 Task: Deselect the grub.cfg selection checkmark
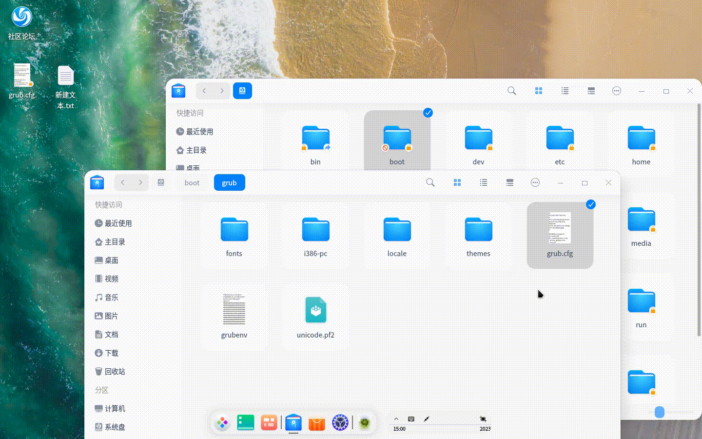click(591, 204)
